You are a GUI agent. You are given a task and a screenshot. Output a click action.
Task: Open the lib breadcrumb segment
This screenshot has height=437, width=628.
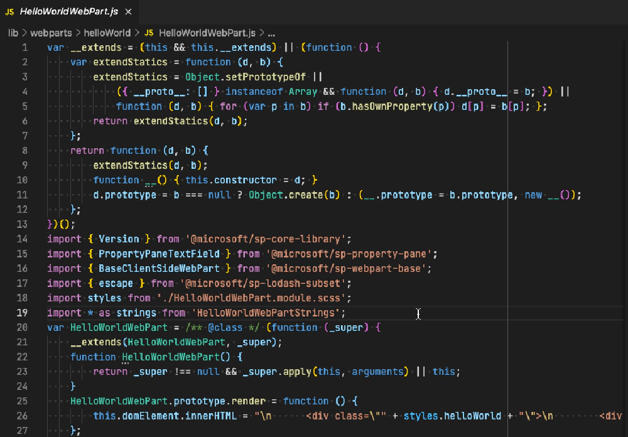[x=13, y=33]
